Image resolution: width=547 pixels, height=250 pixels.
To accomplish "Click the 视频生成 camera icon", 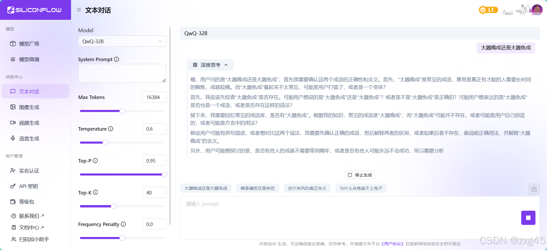I will pos(13,122).
